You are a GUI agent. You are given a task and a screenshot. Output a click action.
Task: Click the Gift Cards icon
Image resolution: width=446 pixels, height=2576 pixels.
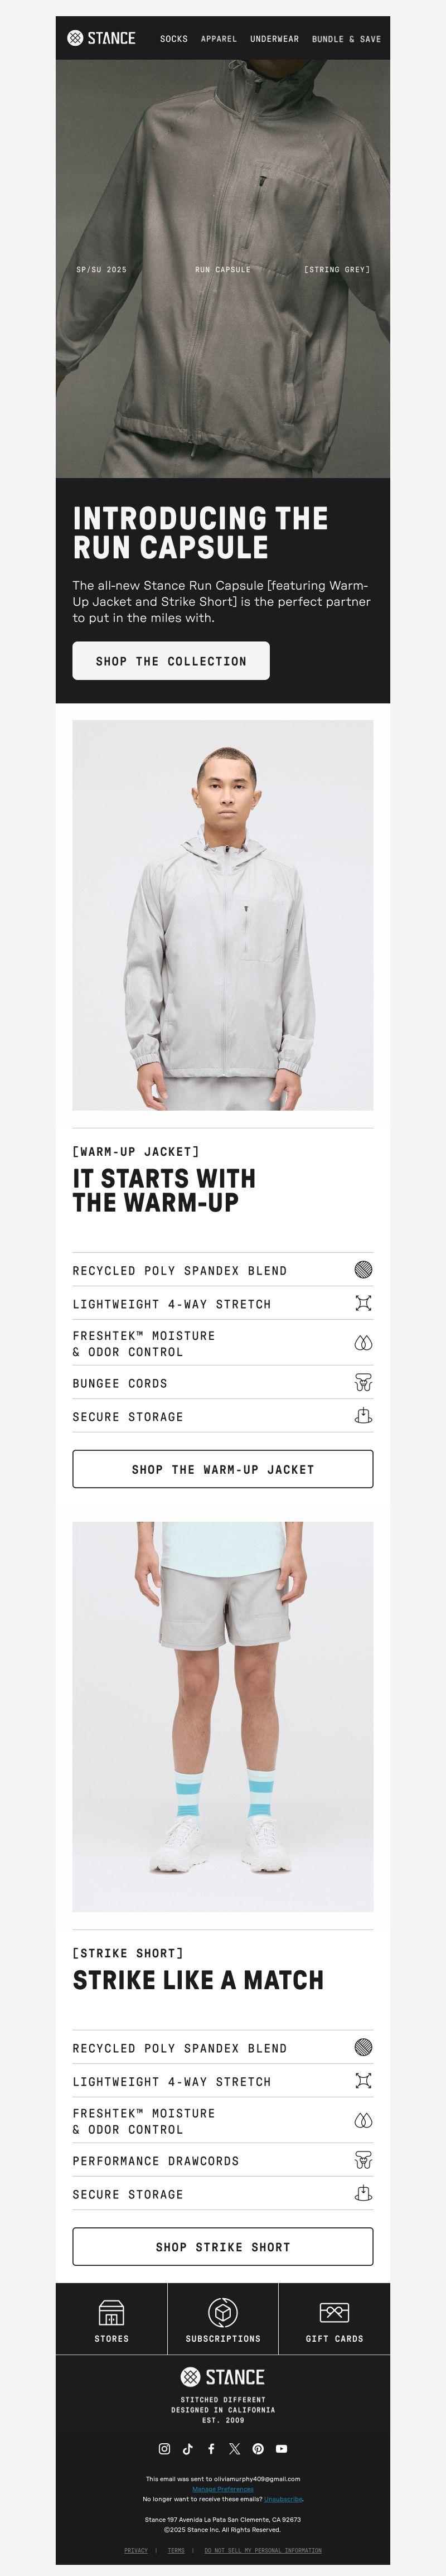tap(334, 2311)
